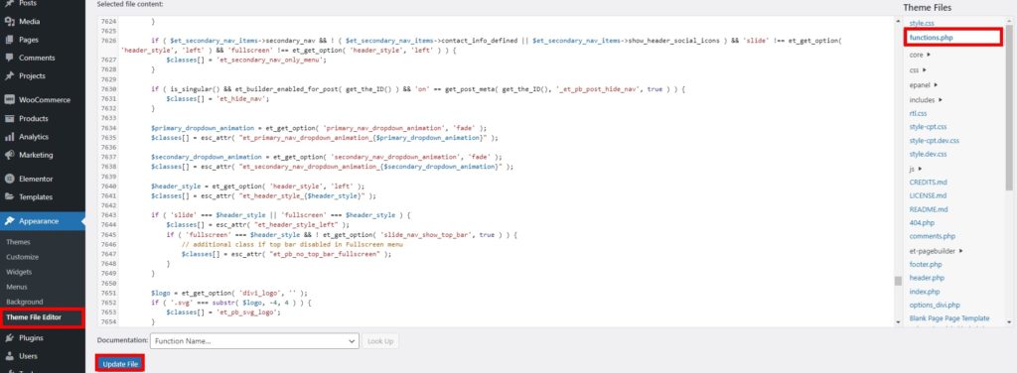Click the Plugins icon in the sidebar

tap(9, 338)
